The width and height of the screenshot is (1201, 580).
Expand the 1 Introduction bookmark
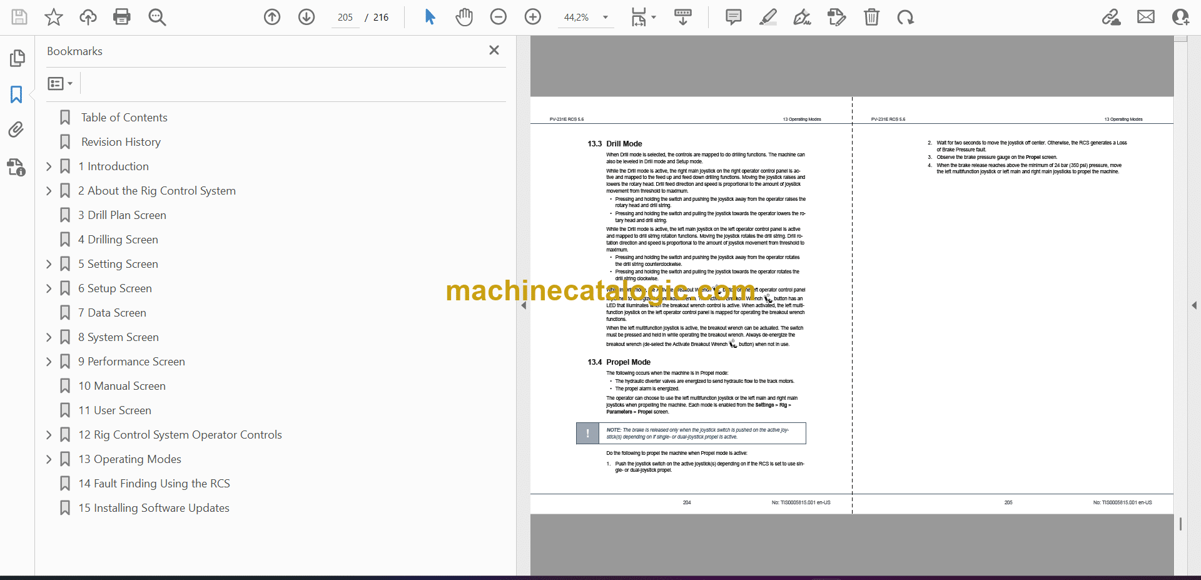pyautogui.click(x=49, y=166)
